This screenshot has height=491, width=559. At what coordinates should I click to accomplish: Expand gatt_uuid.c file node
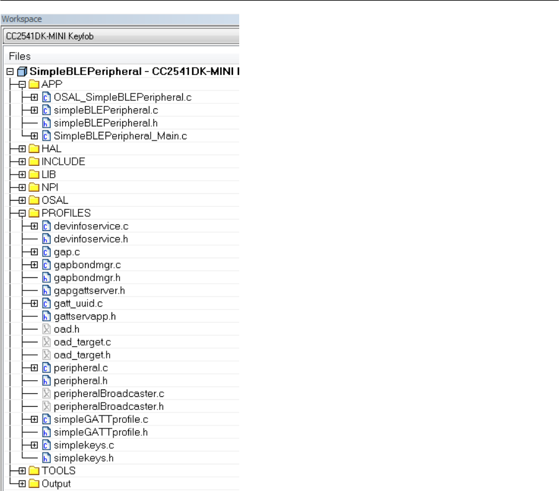click(x=34, y=303)
